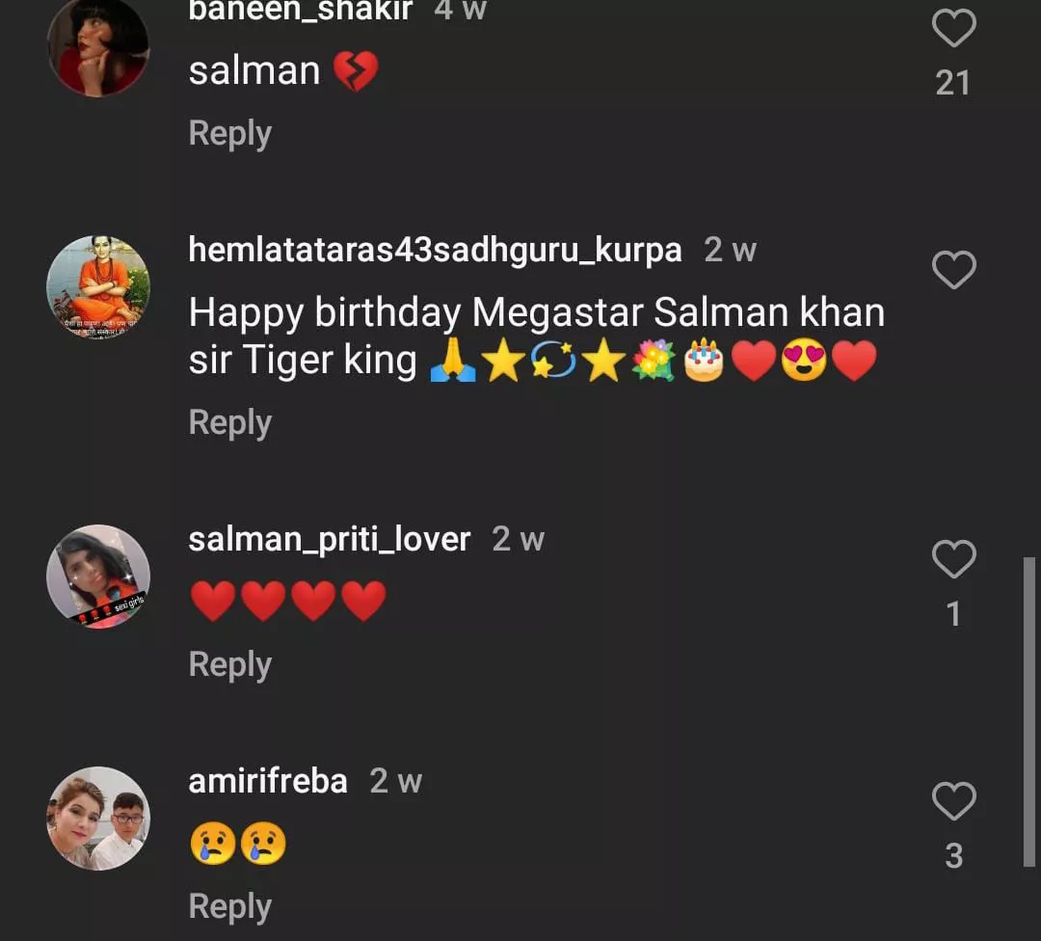The height and width of the screenshot is (941, 1041).
Task: Click the comments scrollbar on the right
Action: click(1030, 712)
